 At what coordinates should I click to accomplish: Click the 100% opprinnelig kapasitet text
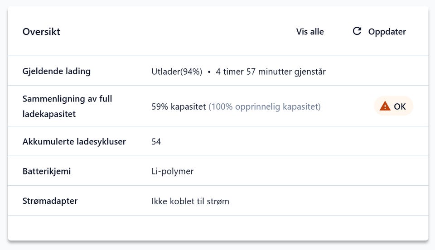click(265, 107)
